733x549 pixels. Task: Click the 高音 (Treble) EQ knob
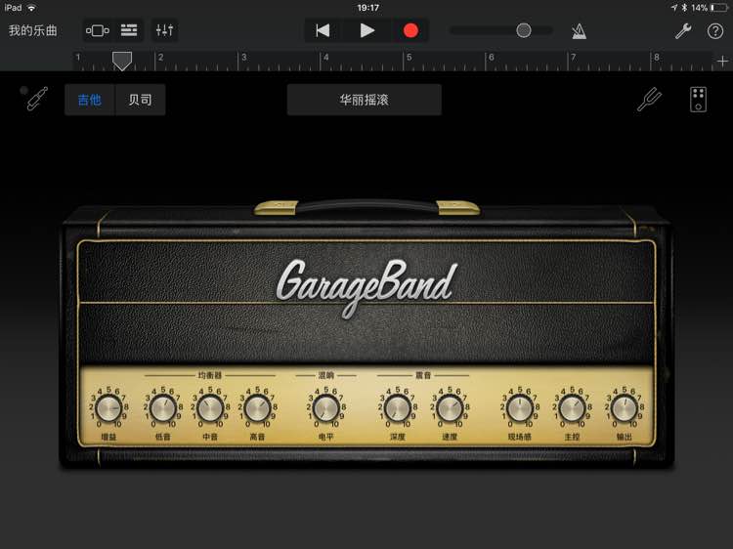pos(258,408)
